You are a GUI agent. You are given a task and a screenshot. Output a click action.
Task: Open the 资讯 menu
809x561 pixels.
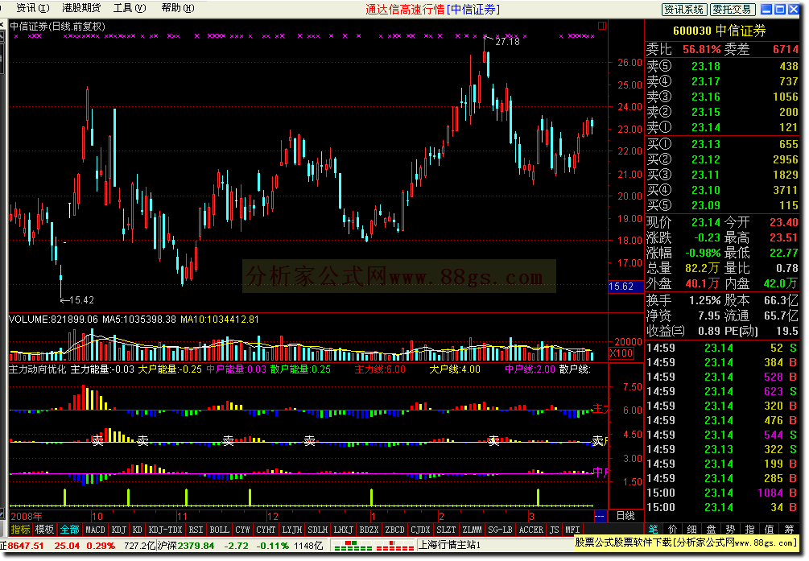tap(33, 8)
